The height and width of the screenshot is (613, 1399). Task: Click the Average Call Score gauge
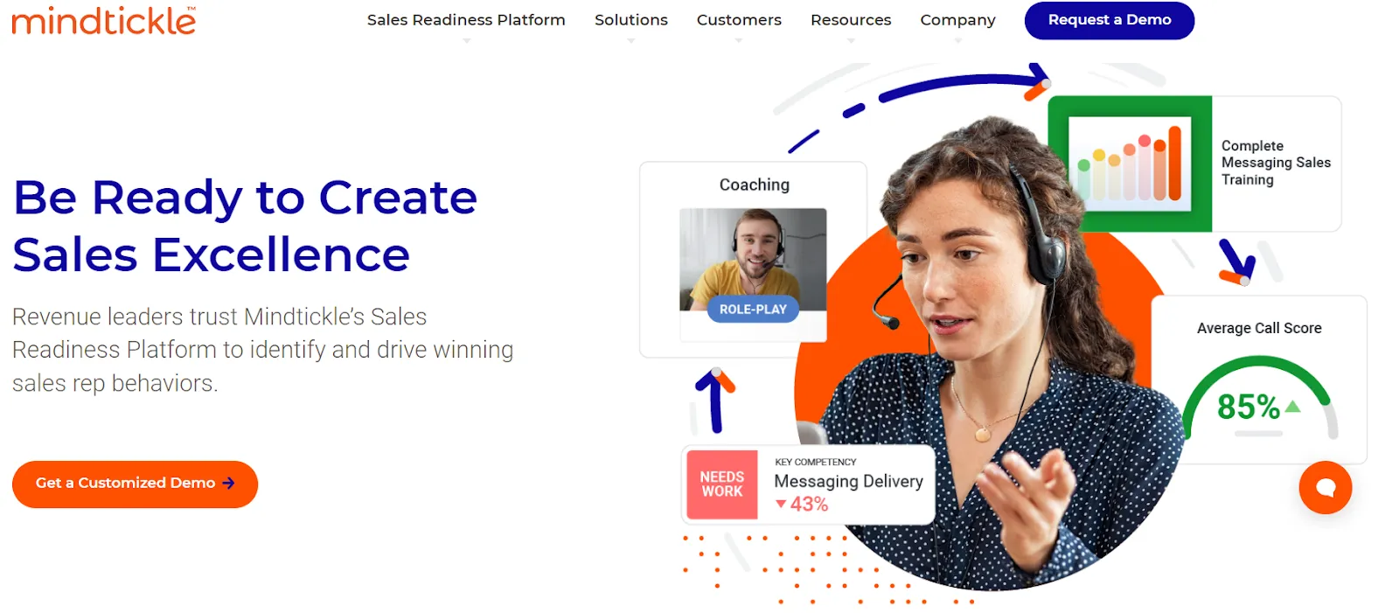pyautogui.click(x=1260, y=398)
